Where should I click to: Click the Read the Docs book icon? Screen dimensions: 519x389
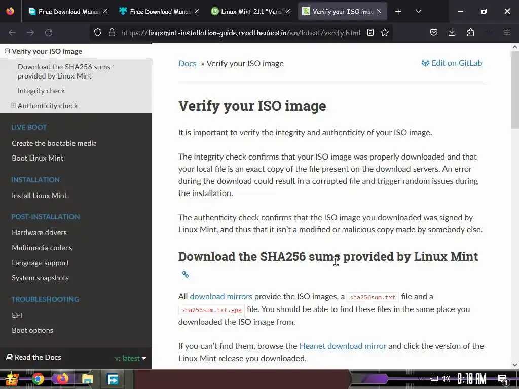pos(9,357)
